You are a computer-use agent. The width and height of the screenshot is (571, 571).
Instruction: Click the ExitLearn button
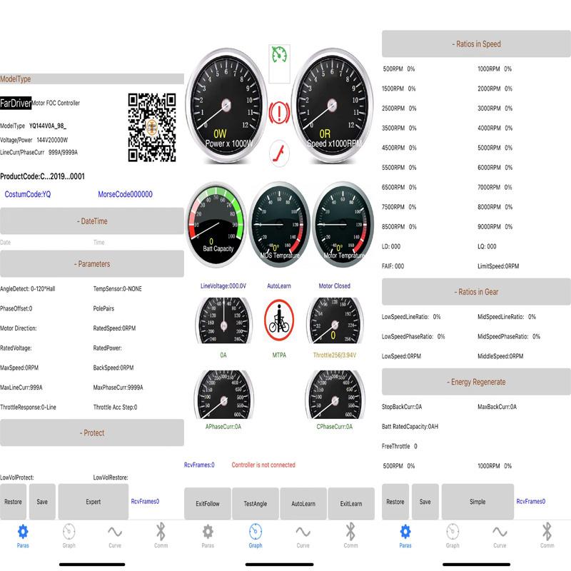point(351,504)
